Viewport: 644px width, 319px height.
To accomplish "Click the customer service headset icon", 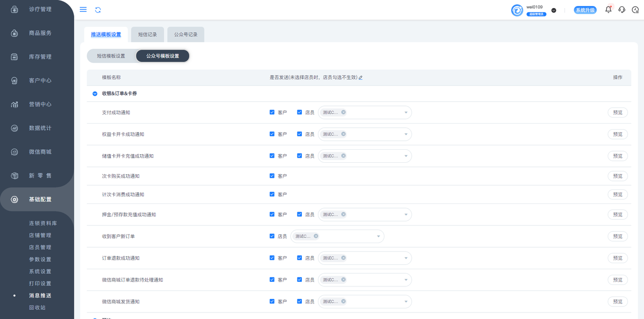I will point(622,10).
